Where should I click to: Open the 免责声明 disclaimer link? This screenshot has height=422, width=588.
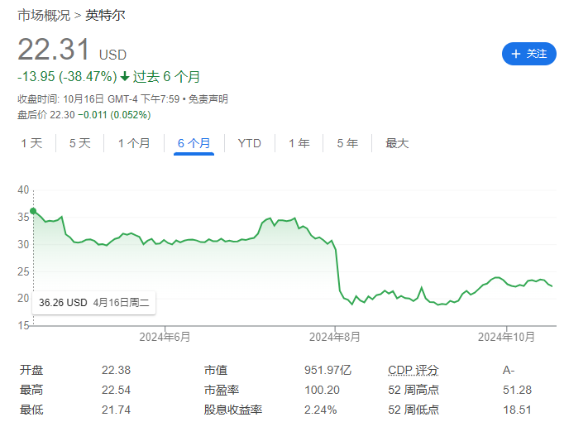coord(208,99)
